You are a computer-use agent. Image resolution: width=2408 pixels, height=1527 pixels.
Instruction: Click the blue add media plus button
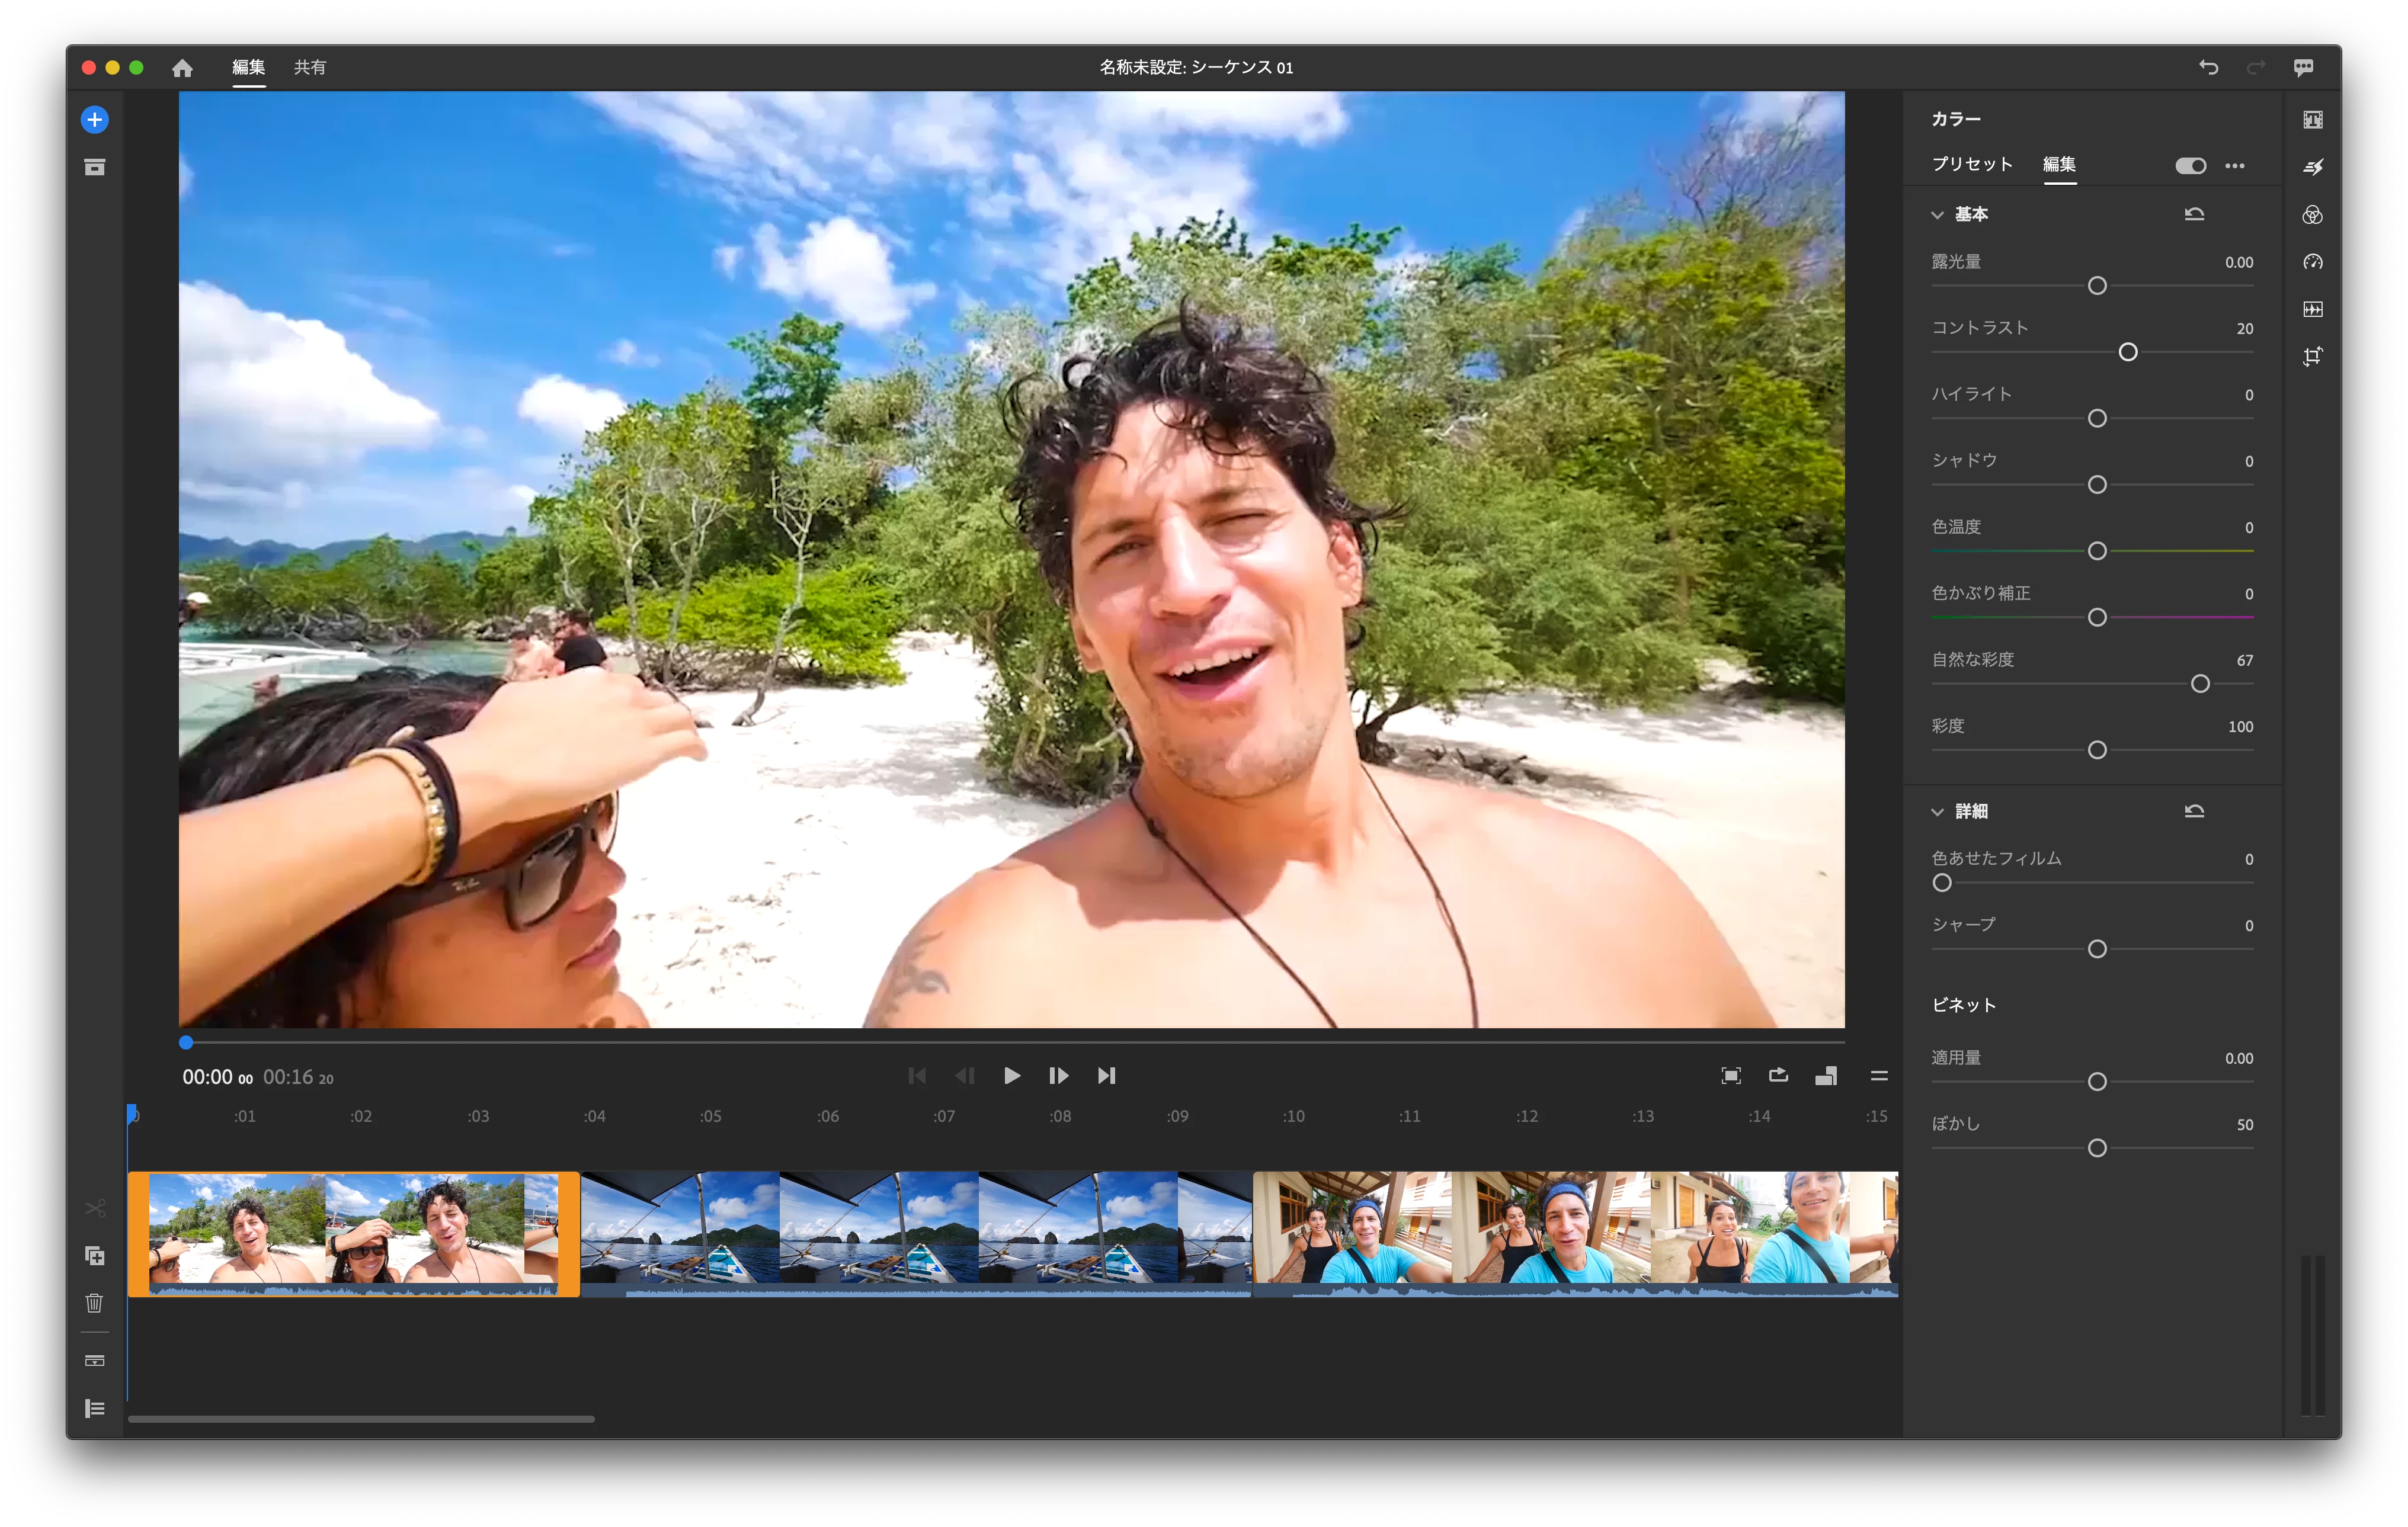(x=94, y=120)
